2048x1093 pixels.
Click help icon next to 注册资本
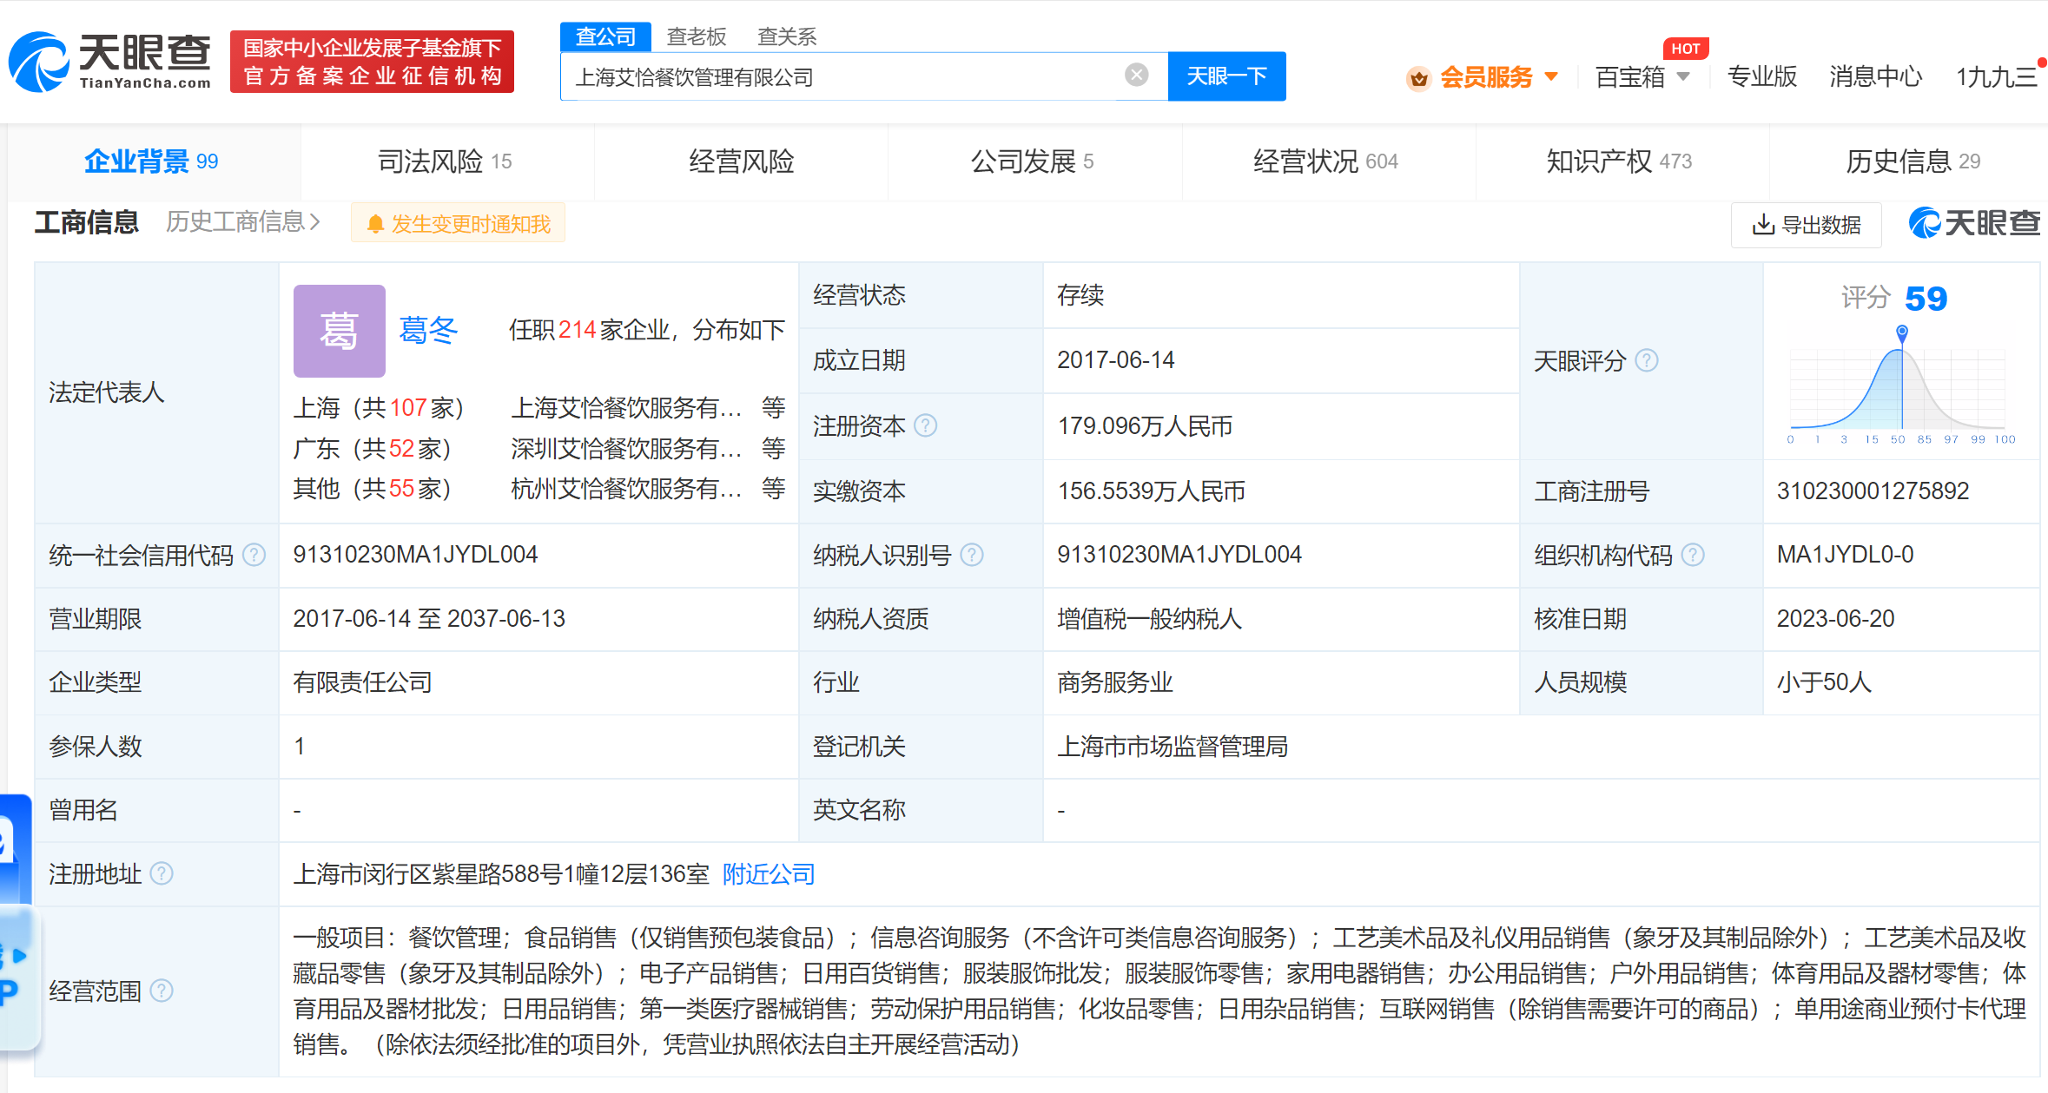coord(926,425)
